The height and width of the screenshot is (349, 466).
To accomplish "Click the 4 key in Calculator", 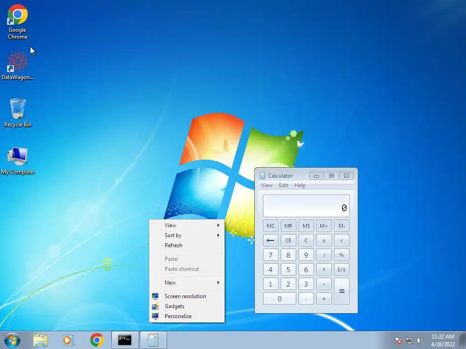I will pos(271,269).
